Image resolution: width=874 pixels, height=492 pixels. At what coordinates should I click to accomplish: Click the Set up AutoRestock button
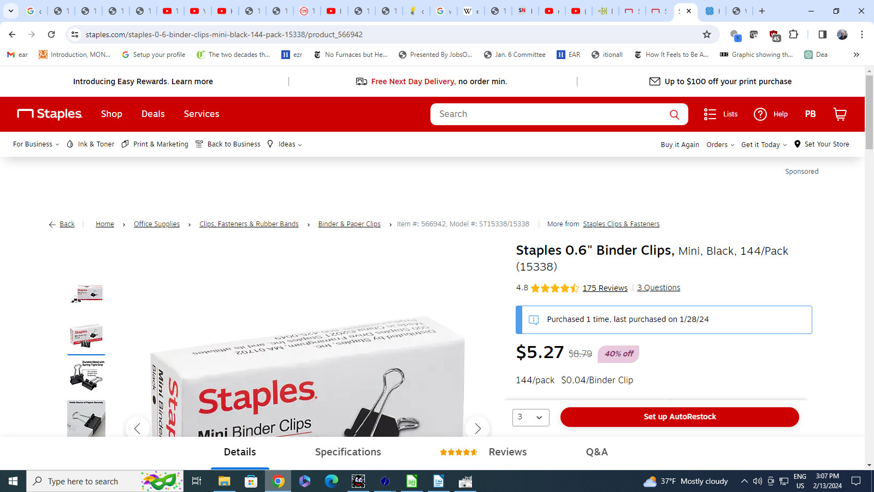coord(680,417)
